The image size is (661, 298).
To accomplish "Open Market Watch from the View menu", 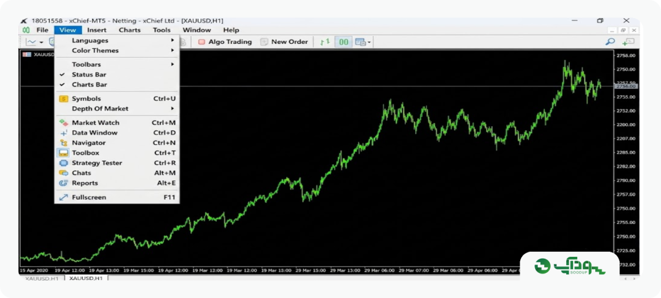I will click(117, 123).
